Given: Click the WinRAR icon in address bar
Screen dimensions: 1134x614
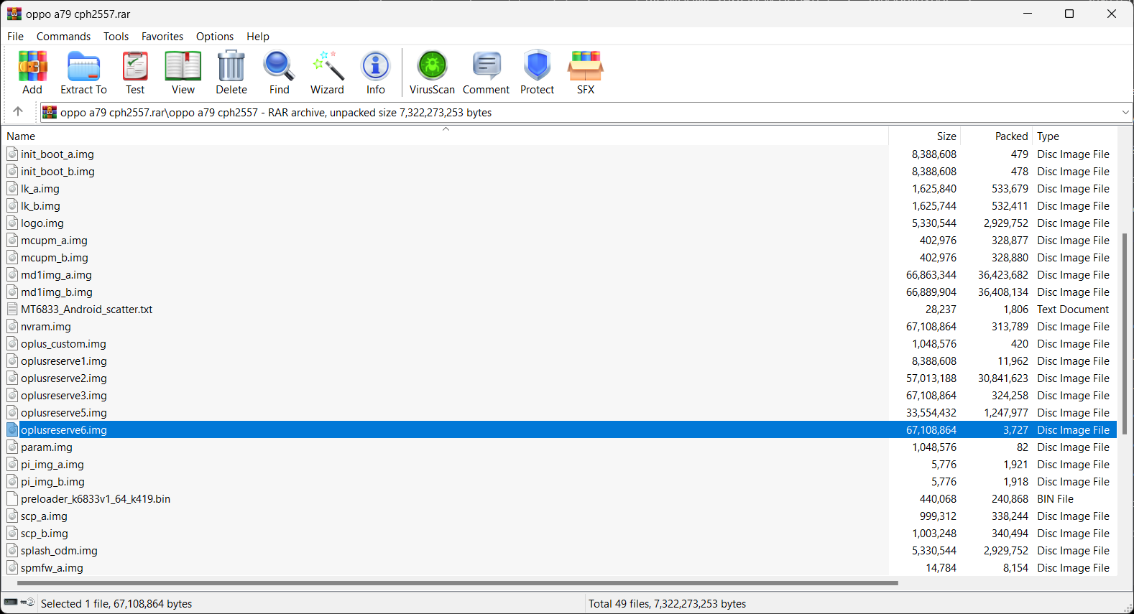Looking at the screenshot, I should [x=50, y=112].
